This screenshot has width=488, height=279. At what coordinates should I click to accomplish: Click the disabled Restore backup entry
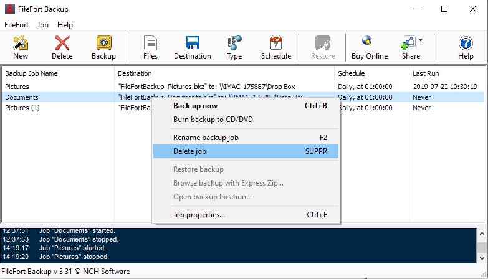coord(246,169)
